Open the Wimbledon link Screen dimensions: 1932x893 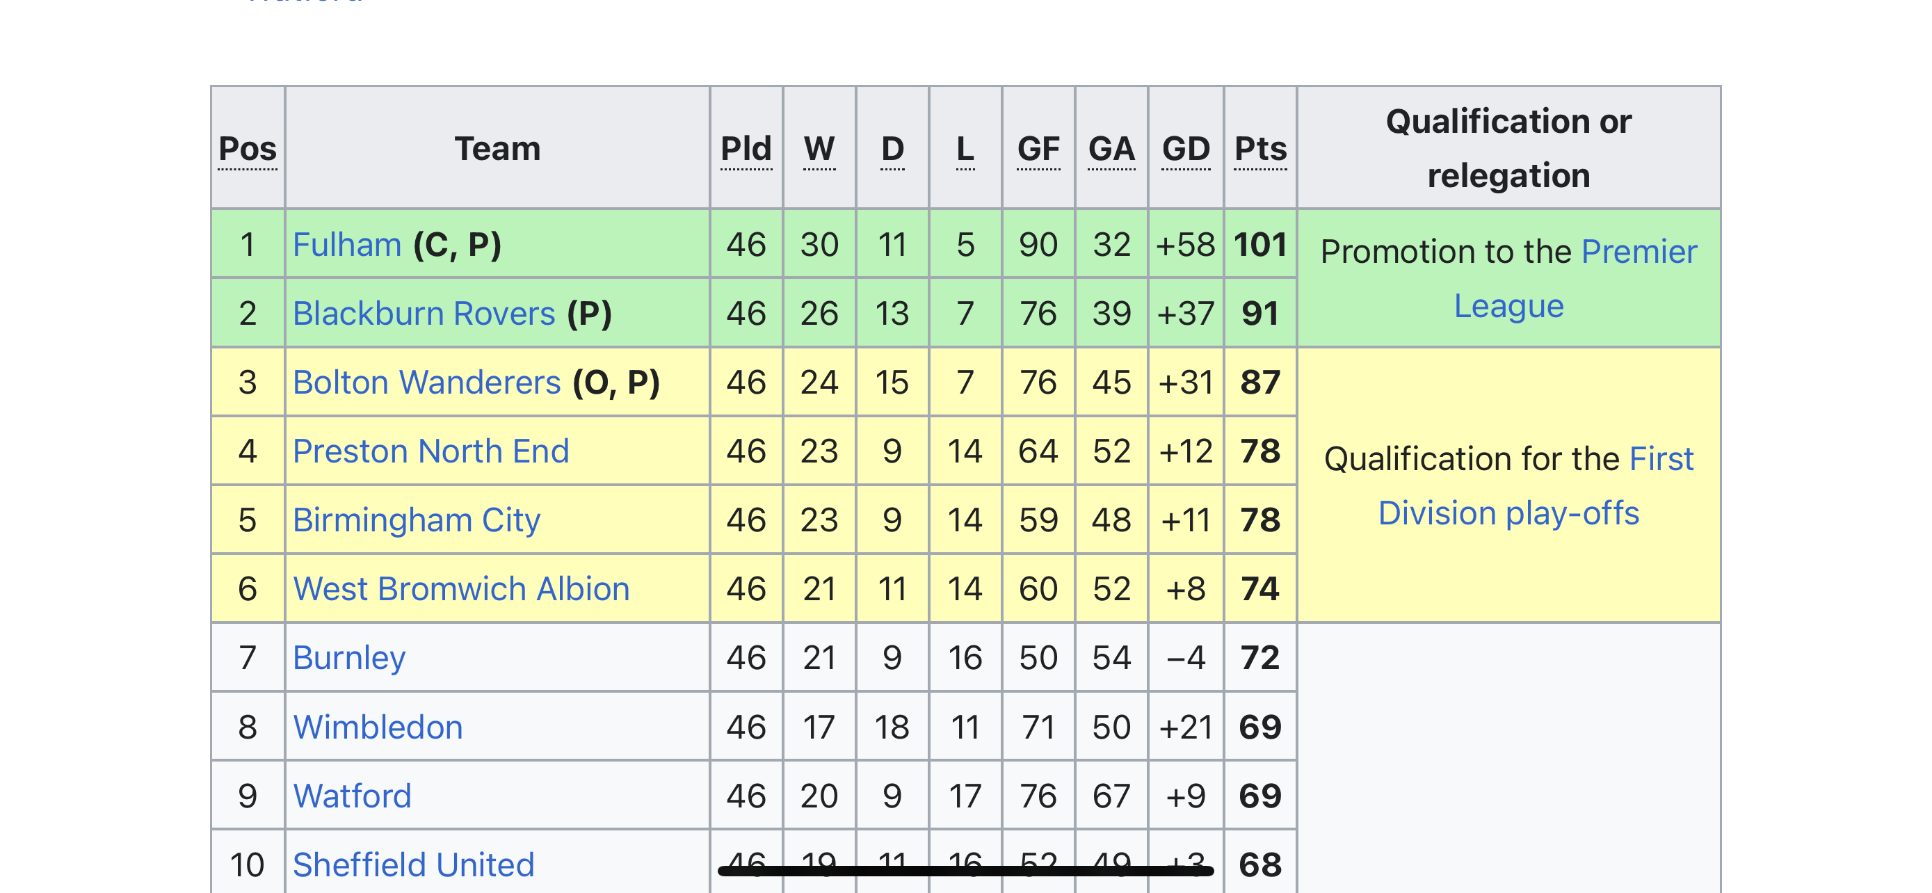[377, 728]
